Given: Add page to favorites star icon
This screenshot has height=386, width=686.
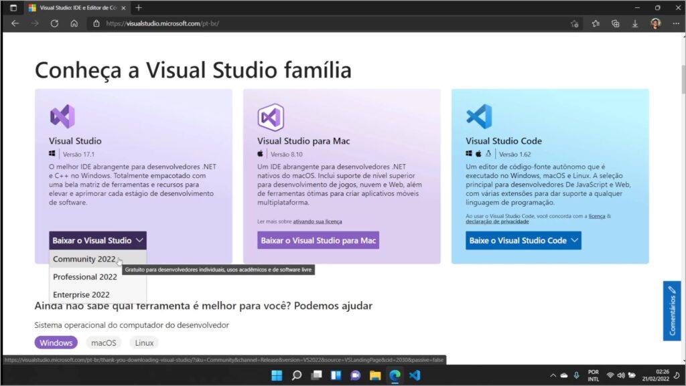Looking at the screenshot, I should (574, 23).
